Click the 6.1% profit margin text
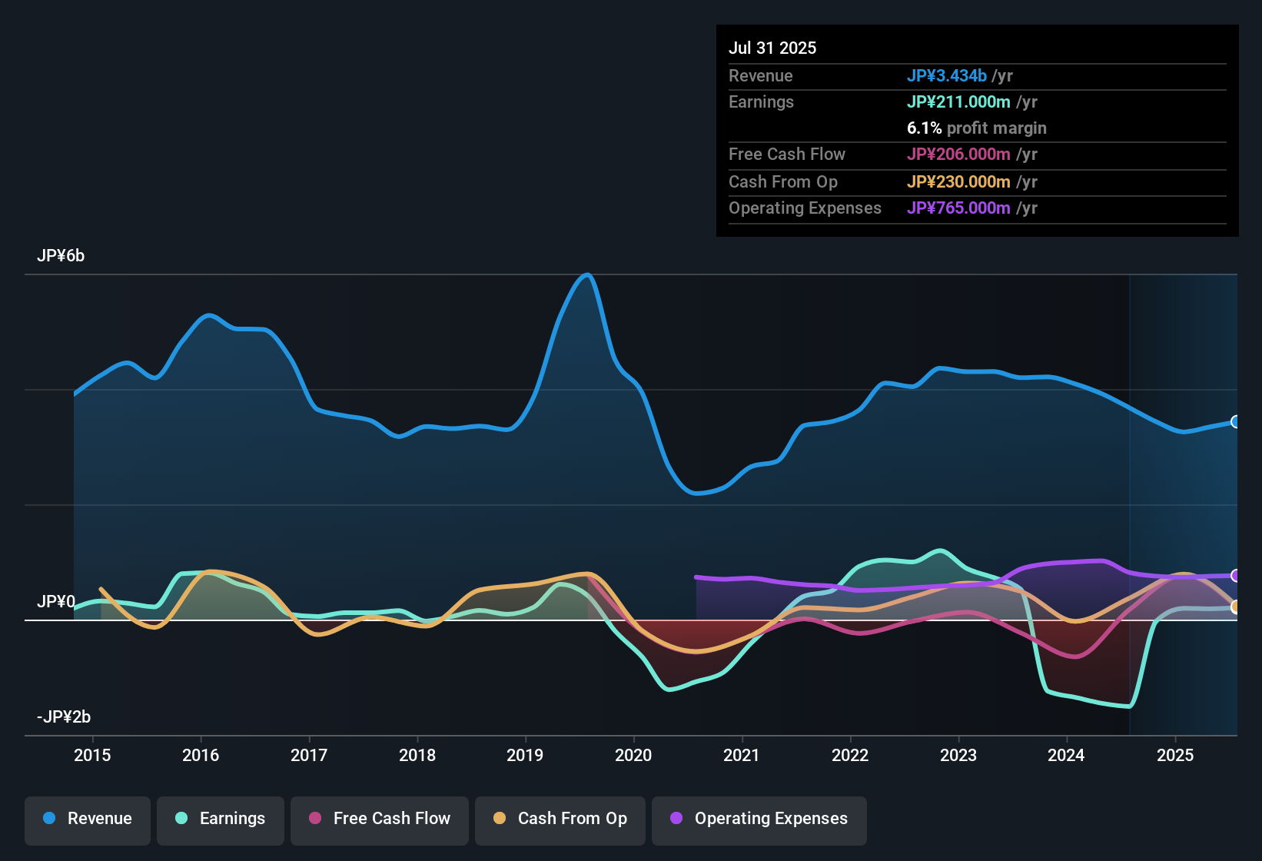 (x=976, y=128)
